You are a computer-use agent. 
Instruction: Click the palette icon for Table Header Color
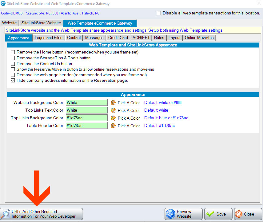(x=113, y=126)
